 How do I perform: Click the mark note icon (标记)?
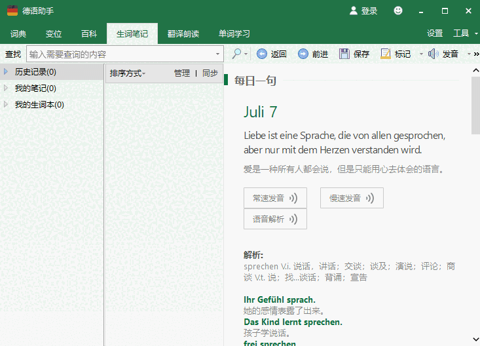386,54
